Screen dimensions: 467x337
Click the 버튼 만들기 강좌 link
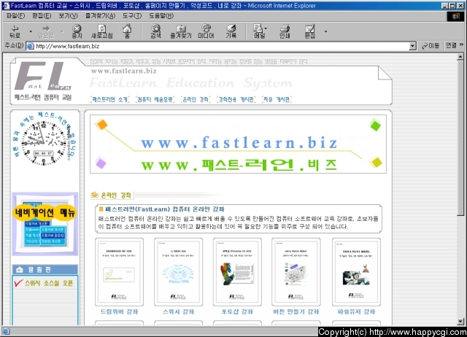tap(296, 311)
